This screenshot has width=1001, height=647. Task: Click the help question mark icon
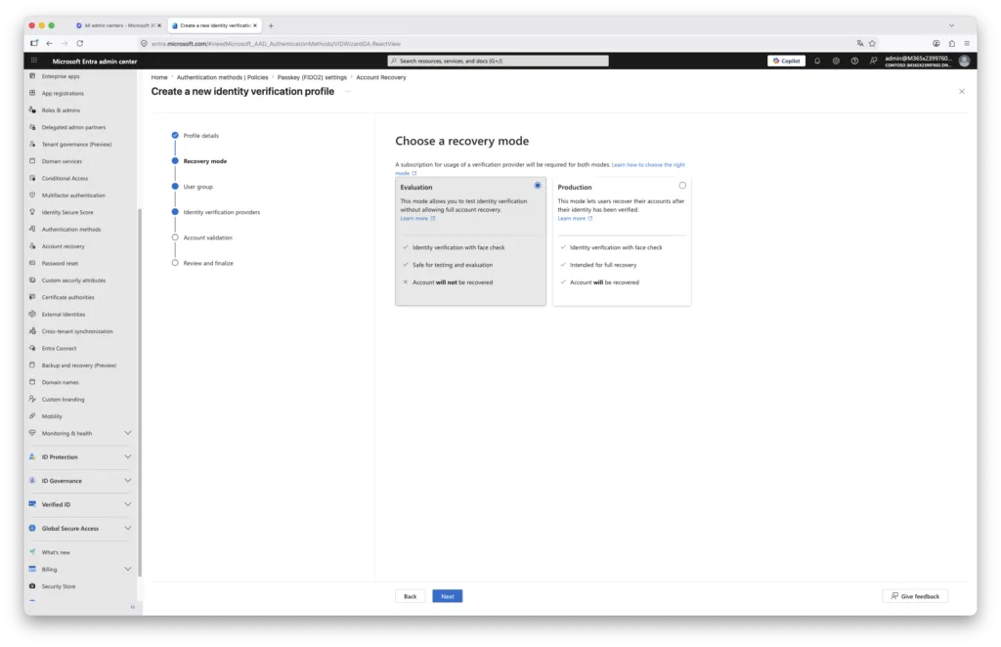pos(854,62)
